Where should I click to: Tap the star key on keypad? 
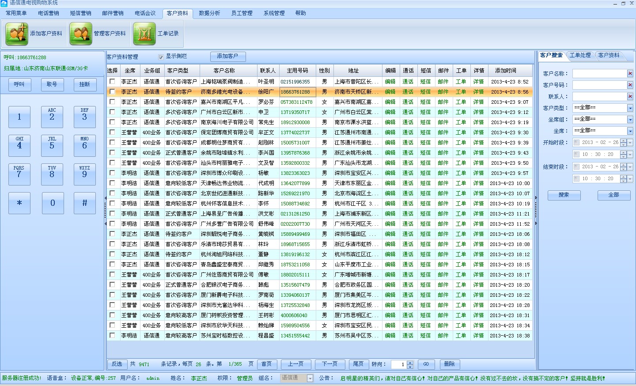tap(19, 203)
